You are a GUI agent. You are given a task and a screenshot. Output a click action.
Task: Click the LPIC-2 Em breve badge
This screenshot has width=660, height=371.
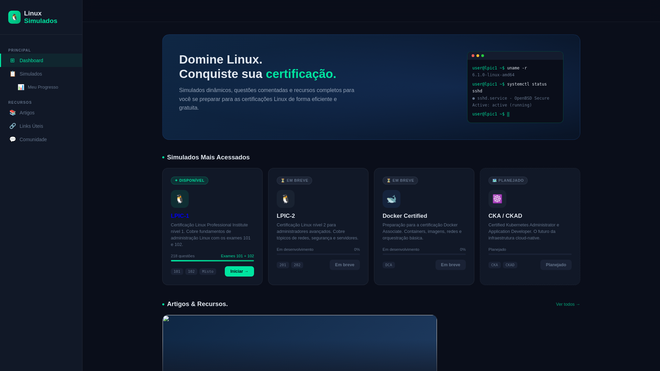(294, 181)
